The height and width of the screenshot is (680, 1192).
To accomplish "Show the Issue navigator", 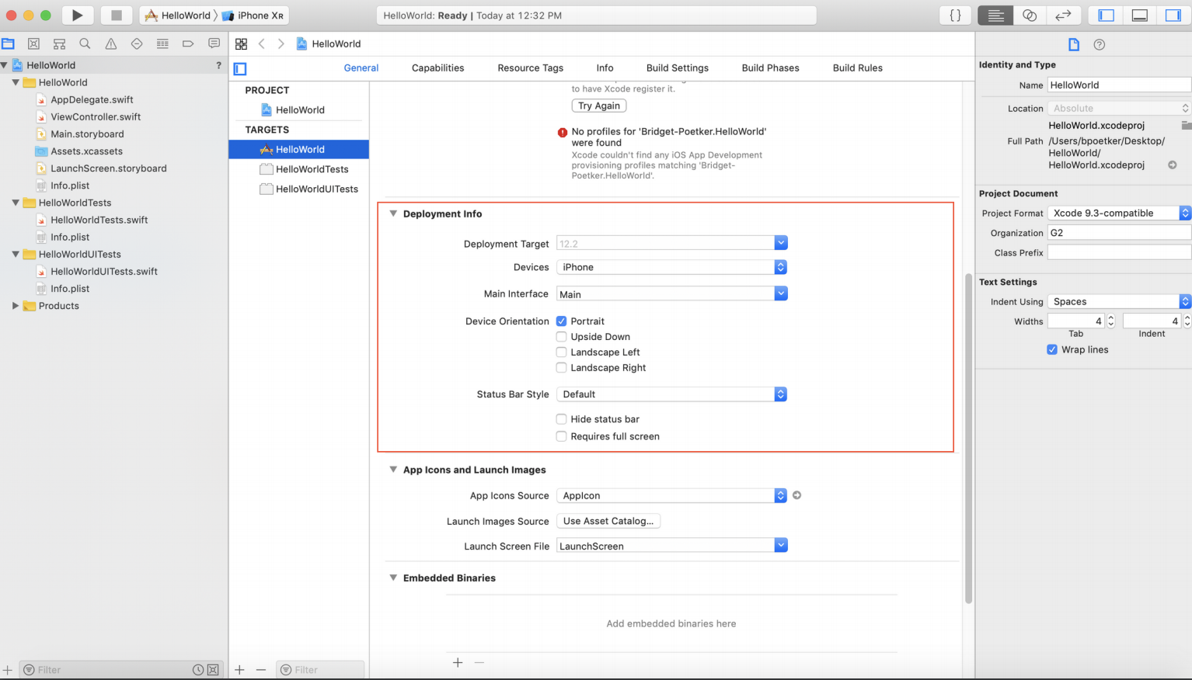I will click(112, 43).
